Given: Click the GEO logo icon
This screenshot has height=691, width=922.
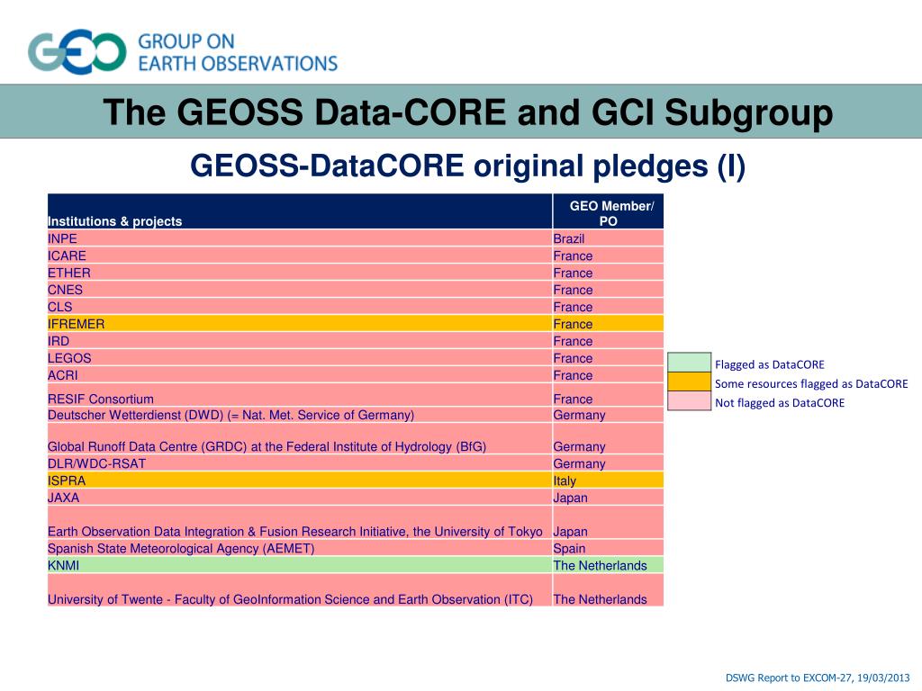Looking at the screenshot, I should click(77, 51).
